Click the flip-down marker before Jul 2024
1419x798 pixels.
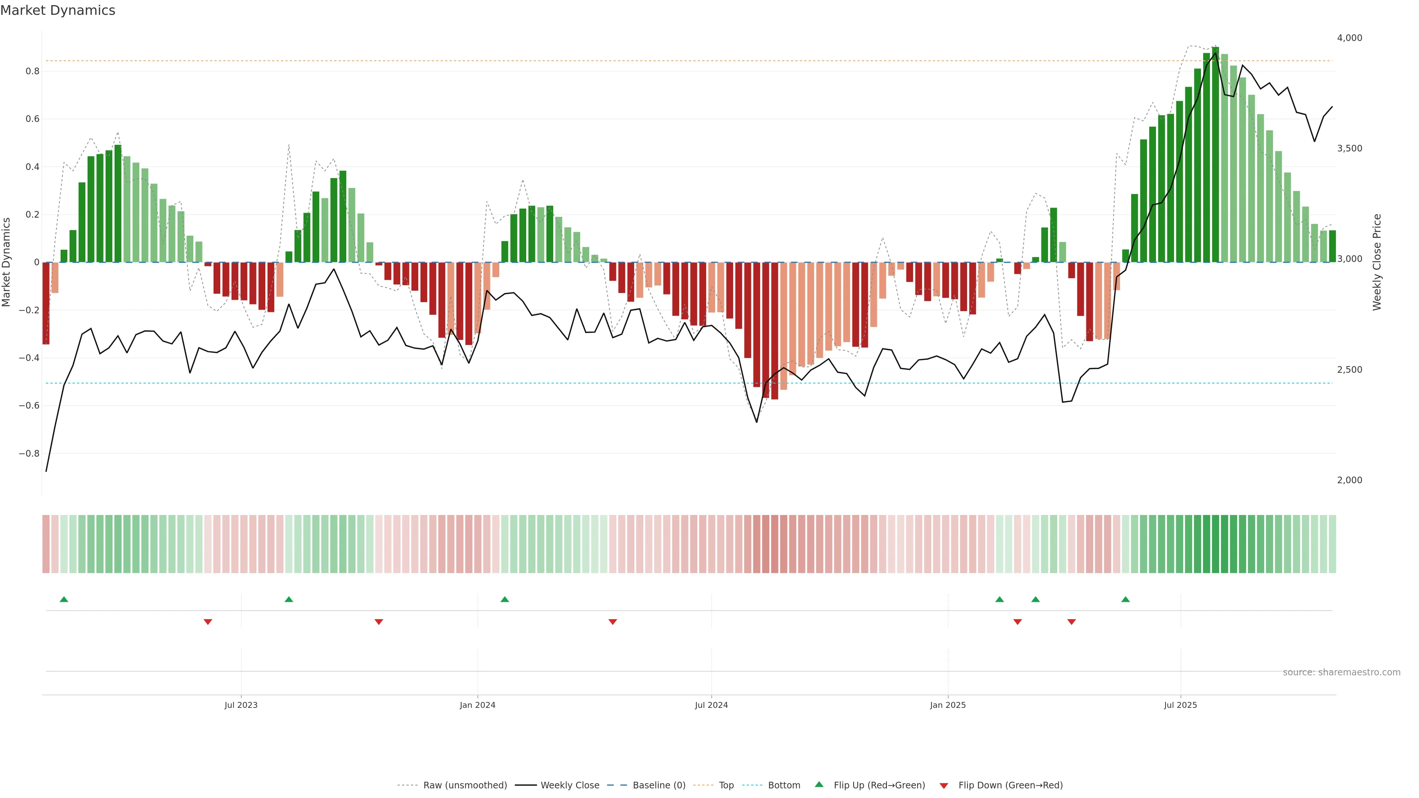tap(613, 622)
